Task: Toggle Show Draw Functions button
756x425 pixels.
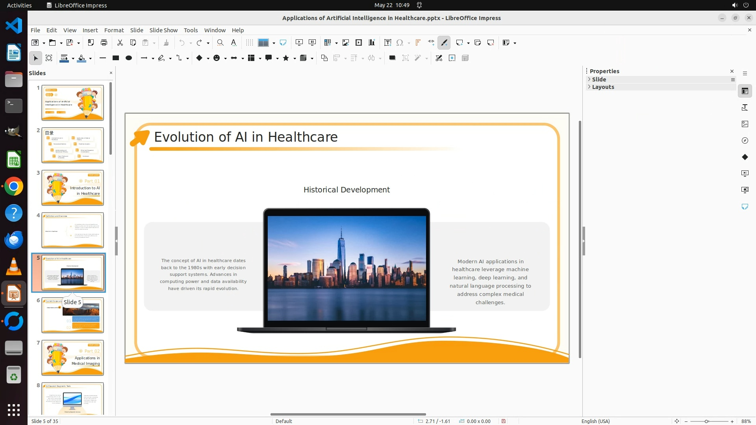Action: click(444, 42)
